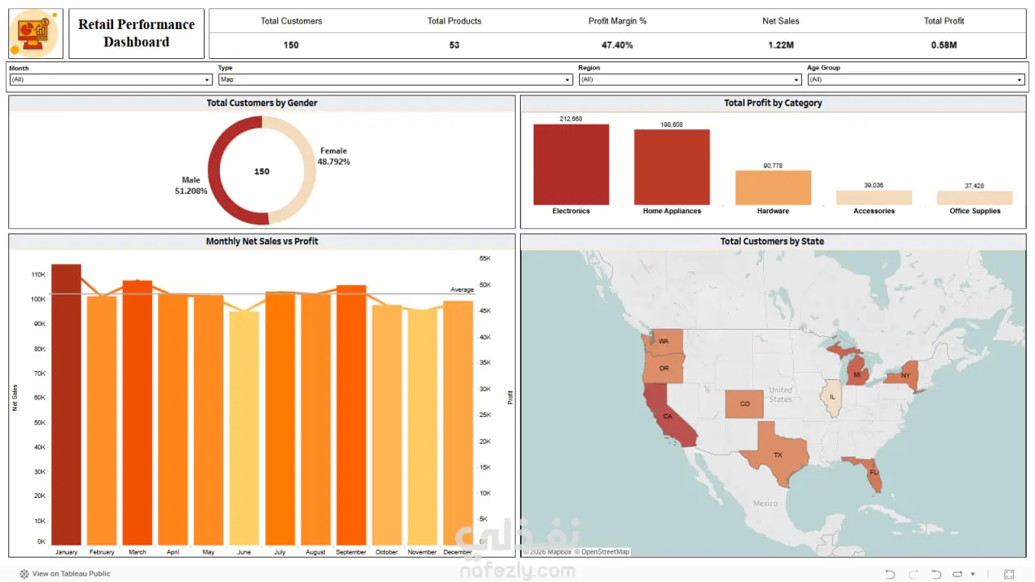The image size is (1035, 582).
Task: Click the Total Profit value 0.58M
Action: [944, 45]
